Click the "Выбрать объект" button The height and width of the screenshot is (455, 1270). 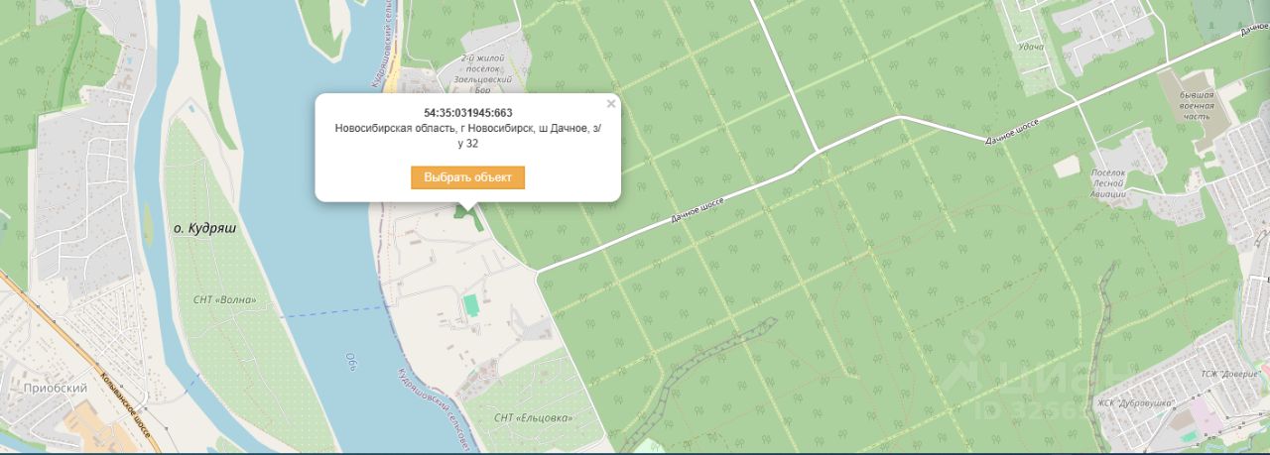467,177
